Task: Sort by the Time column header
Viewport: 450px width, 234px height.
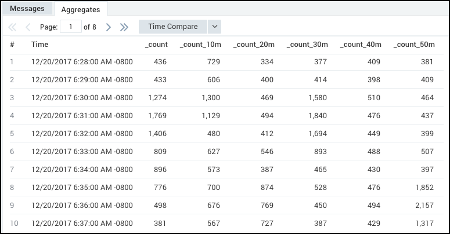Action: 39,45
